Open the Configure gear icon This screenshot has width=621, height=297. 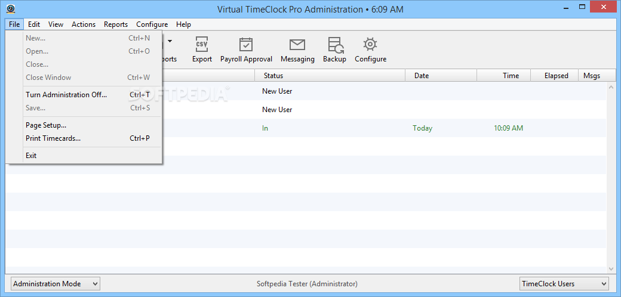pos(370,45)
